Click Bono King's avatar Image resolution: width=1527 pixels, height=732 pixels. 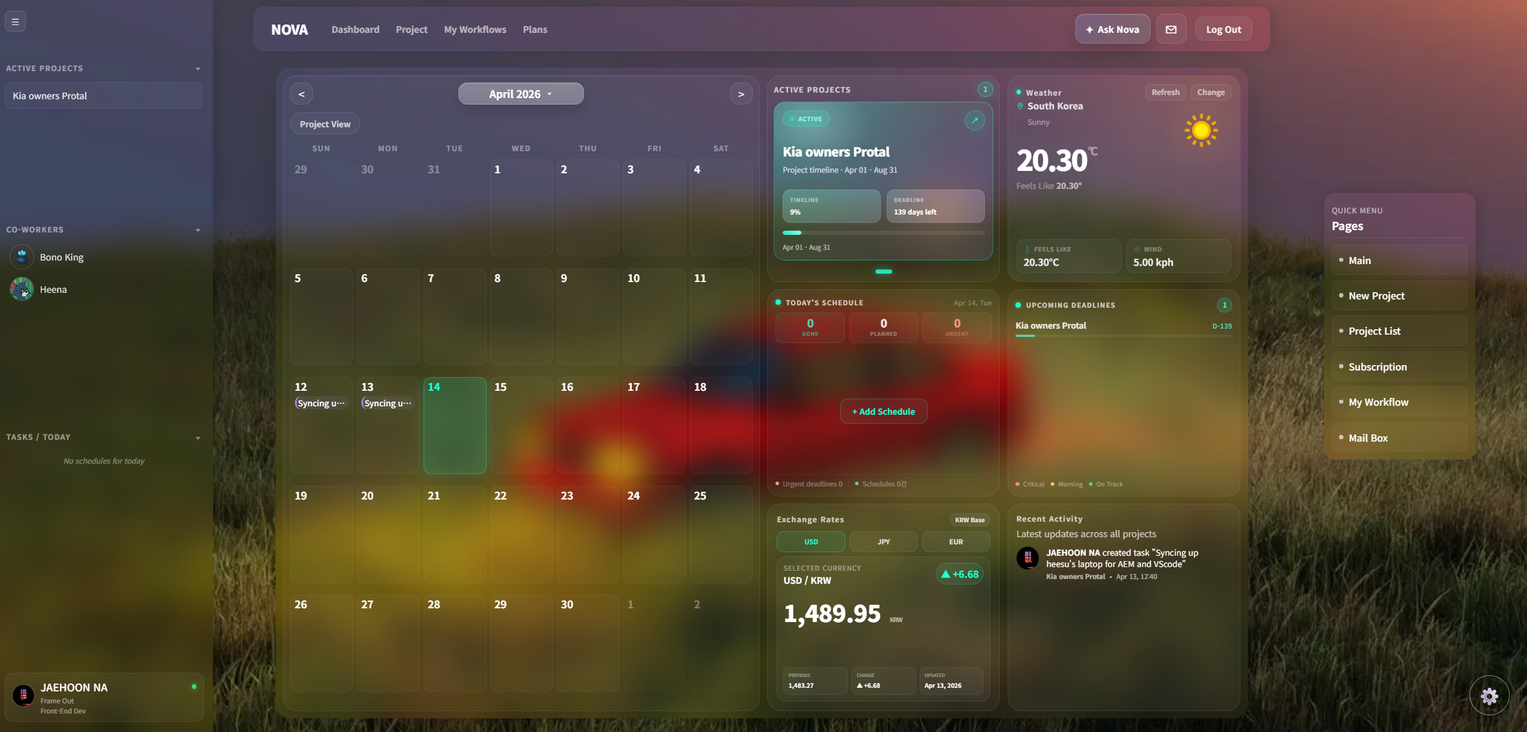coord(22,257)
